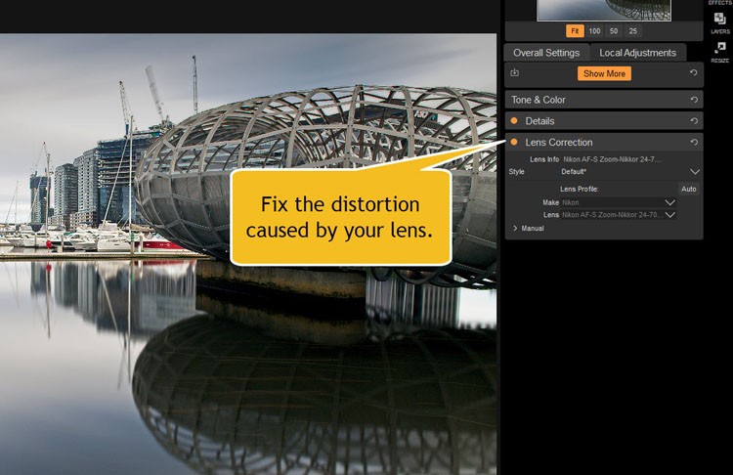Expand the Tone & Color panel
The image size is (733, 475).
pyautogui.click(x=604, y=100)
